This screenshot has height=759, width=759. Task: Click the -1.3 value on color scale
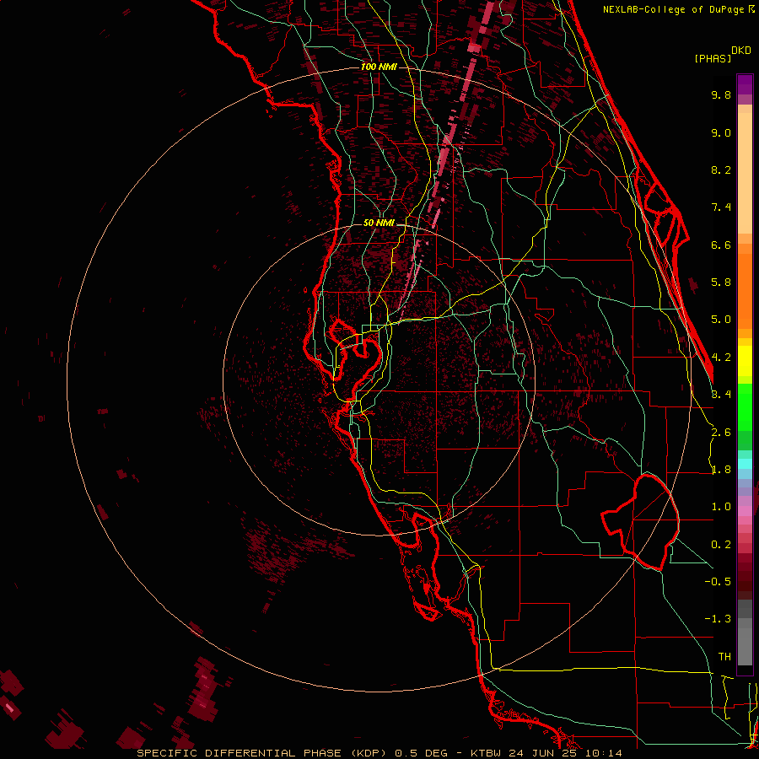[718, 619]
